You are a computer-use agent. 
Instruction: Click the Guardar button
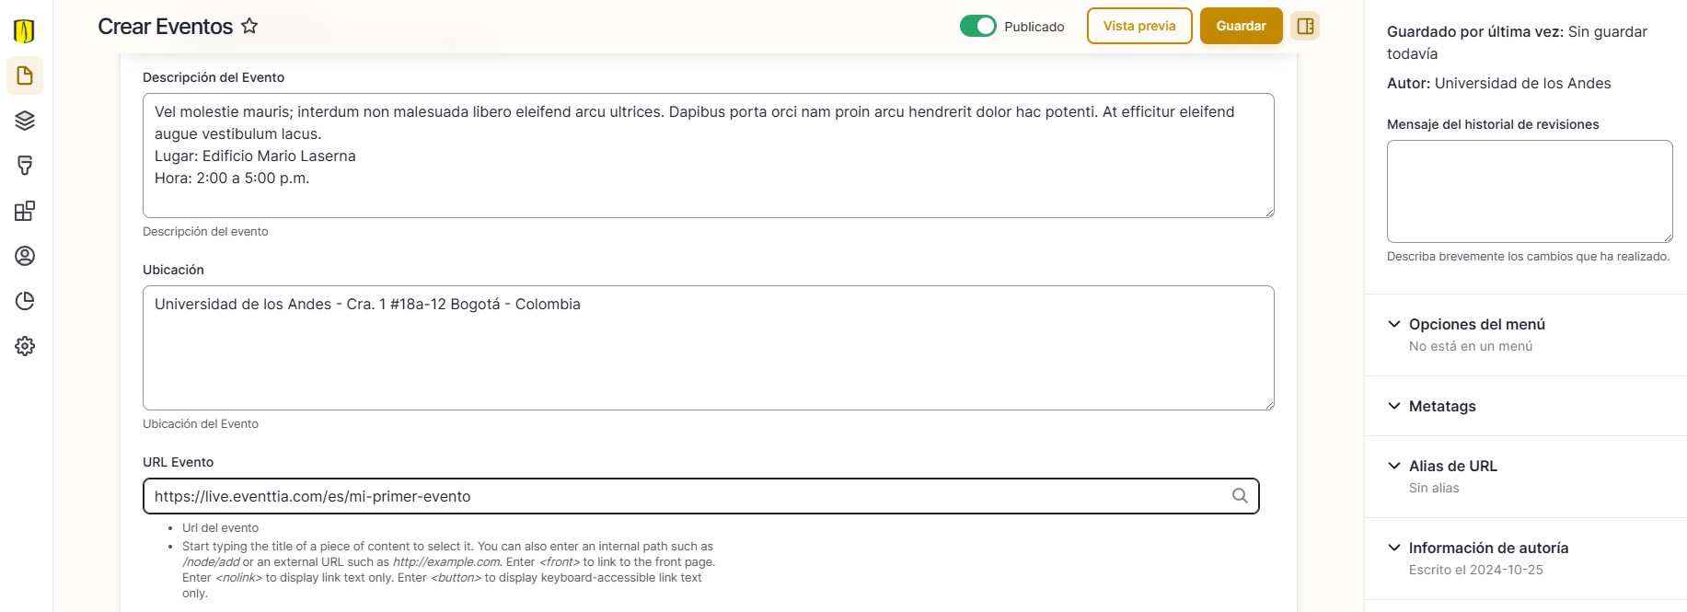pyautogui.click(x=1241, y=26)
